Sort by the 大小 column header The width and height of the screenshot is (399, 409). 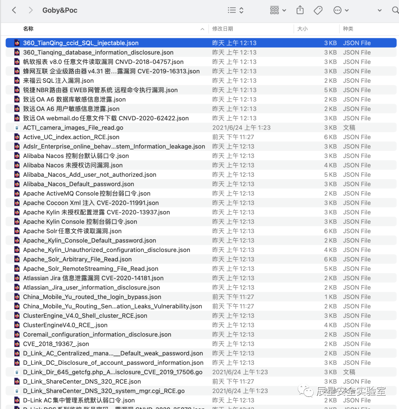click(x=302, y=29)
